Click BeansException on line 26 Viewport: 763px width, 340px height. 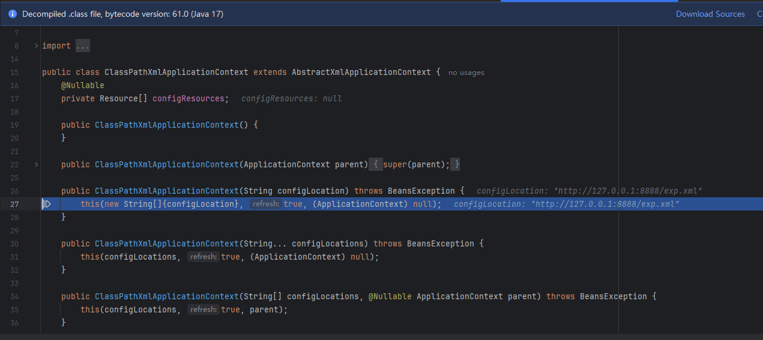[x=421, y=191]
